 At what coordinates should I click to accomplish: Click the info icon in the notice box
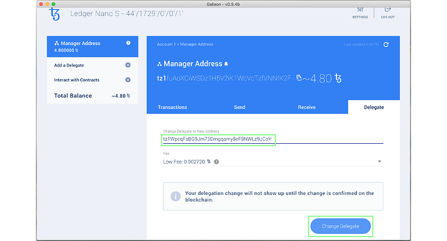coord(176,196)
